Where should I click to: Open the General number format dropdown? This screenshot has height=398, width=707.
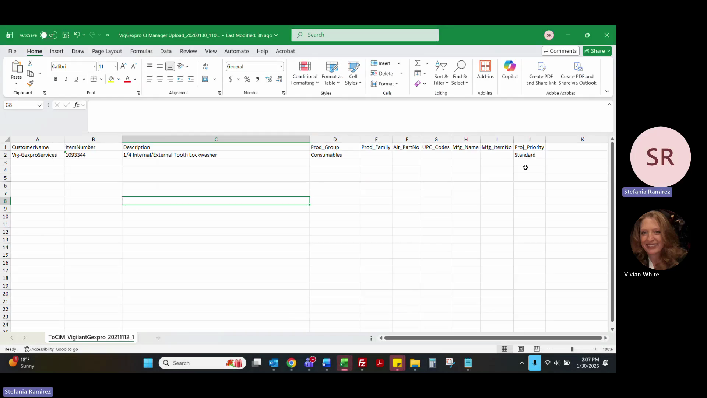point(281,66)
